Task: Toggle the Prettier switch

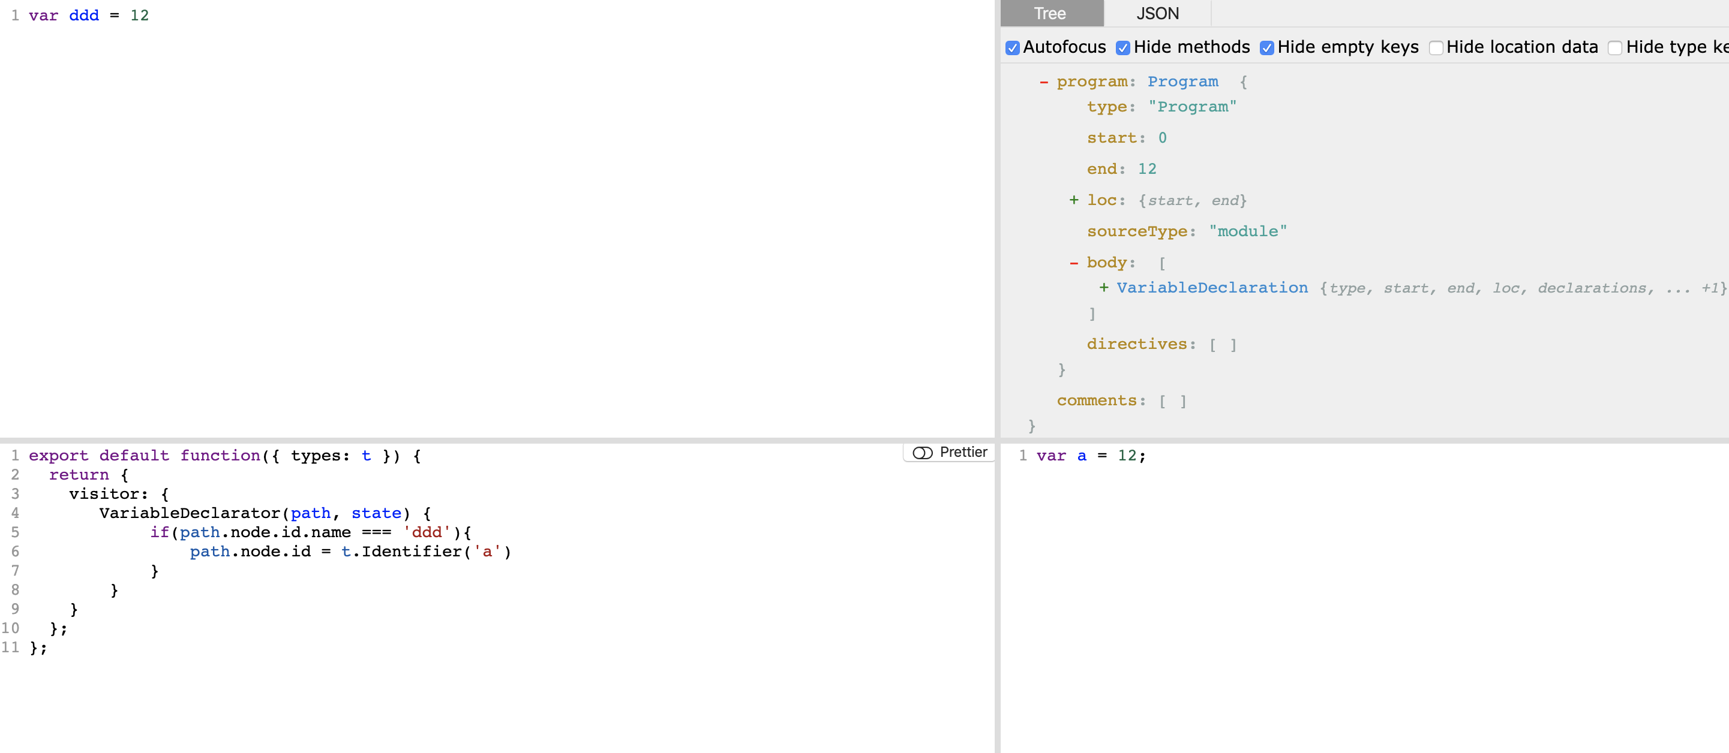Action: (923, 453)
